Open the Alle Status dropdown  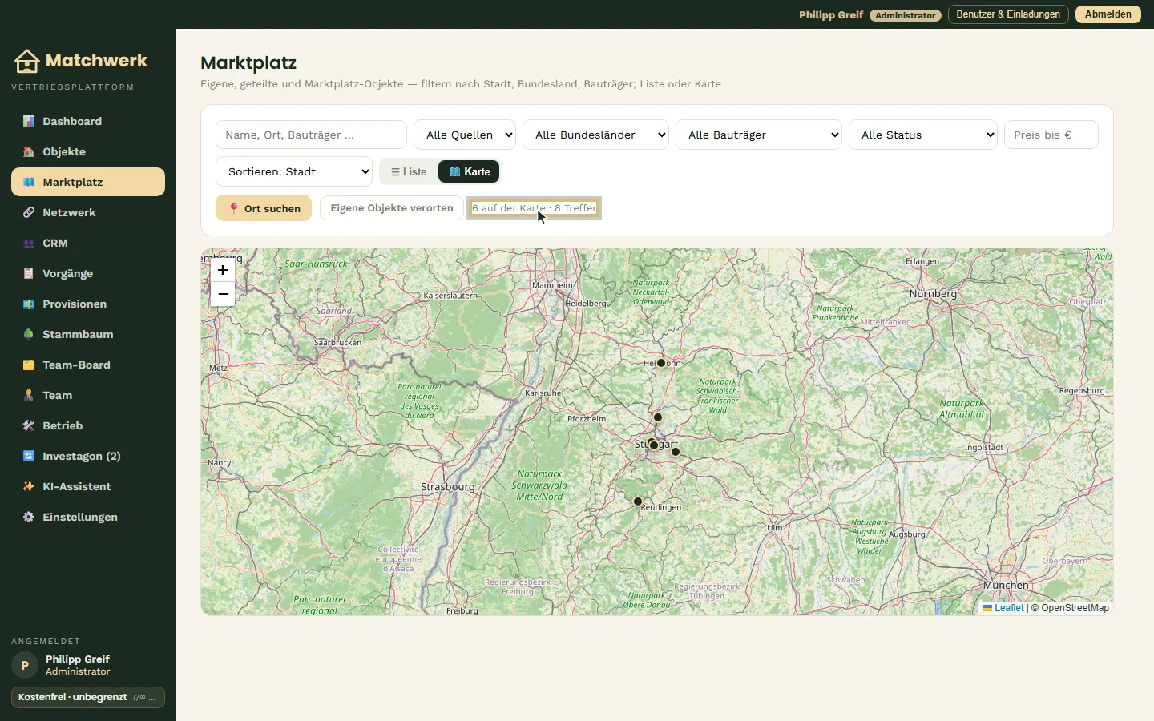923,135
